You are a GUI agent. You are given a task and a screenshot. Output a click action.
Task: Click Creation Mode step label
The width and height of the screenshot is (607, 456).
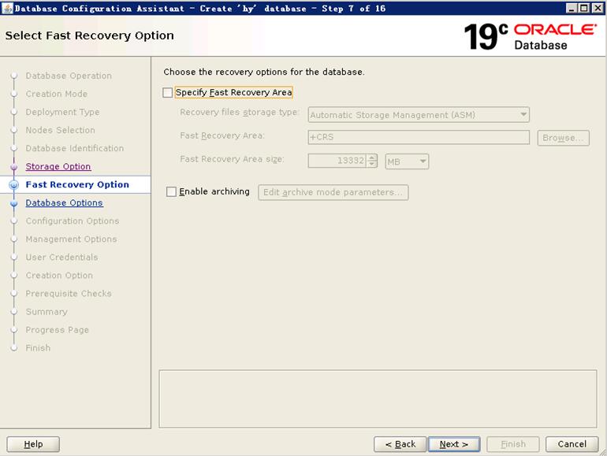click(57, 94)
